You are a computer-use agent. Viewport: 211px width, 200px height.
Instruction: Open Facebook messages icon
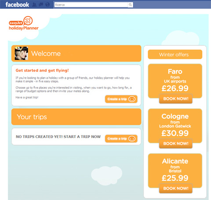[41, 4]
